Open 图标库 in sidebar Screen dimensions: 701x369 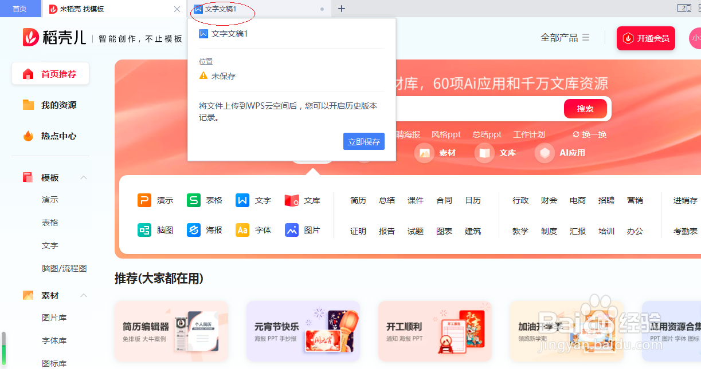click(x=54, y=363)
